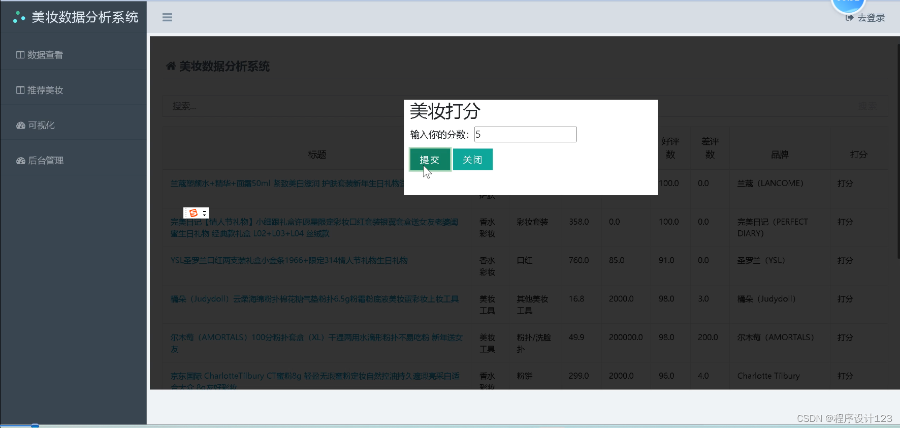Click the 品牌 column header
The width and height of the screenshot is (900, 428).
tap(780, 155)
